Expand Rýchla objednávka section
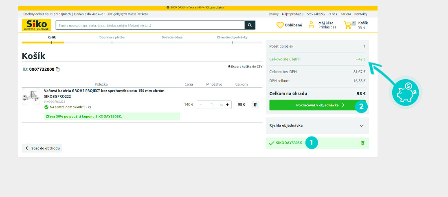 click(x=317, y=126)
